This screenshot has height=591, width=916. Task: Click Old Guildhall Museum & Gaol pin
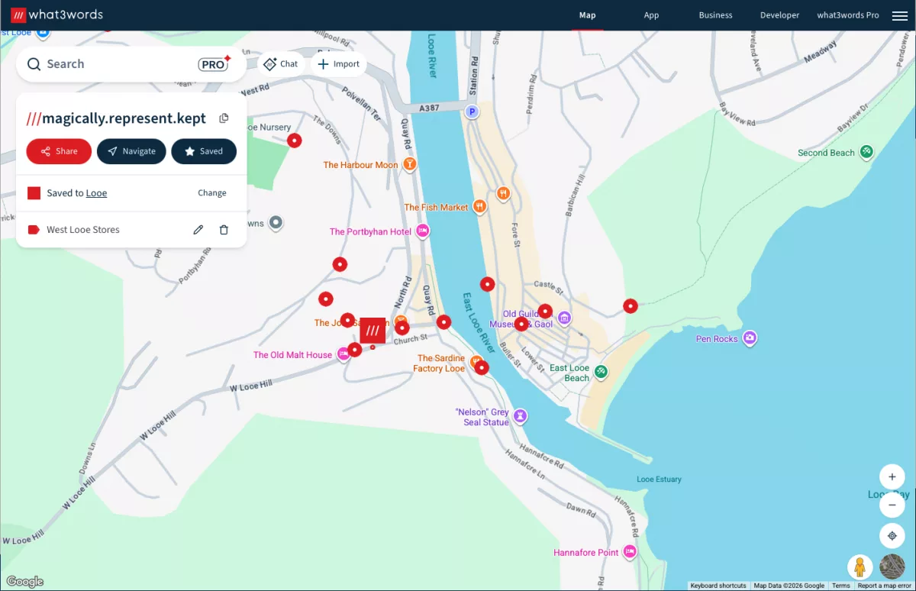tap(564, 318)
